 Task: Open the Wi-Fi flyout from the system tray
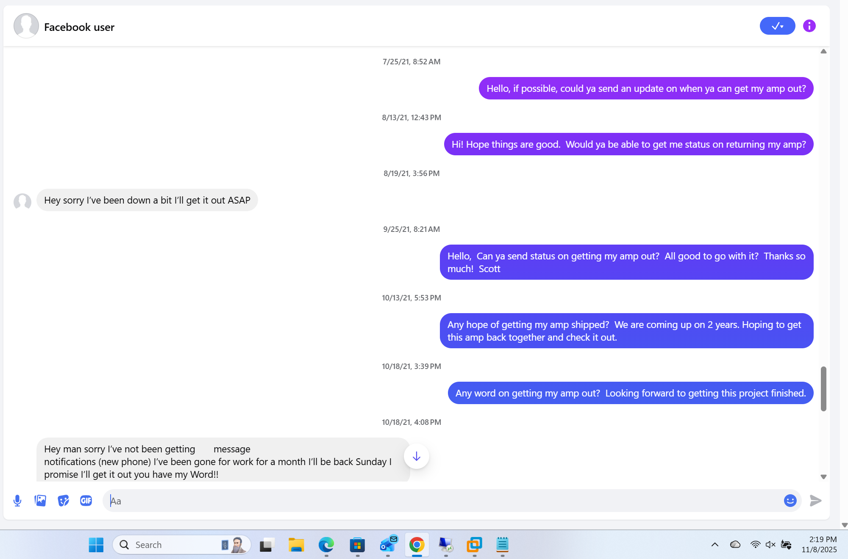point(756,545)
